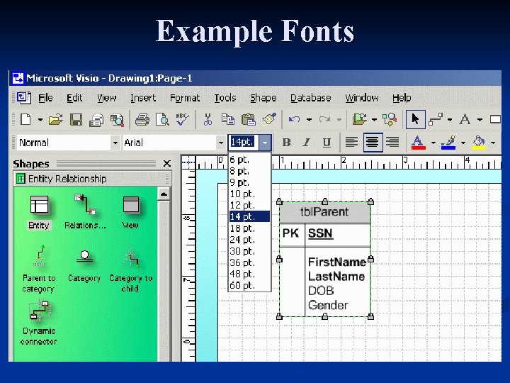Click the Entity Relationship stencil icon
The width and height of the screenshot is (510, 383).
(x=21, y=179)
